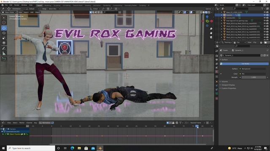The width and height of the screenshot is (270, 151).
Task: Open the File menu
Action: (6, 5)
